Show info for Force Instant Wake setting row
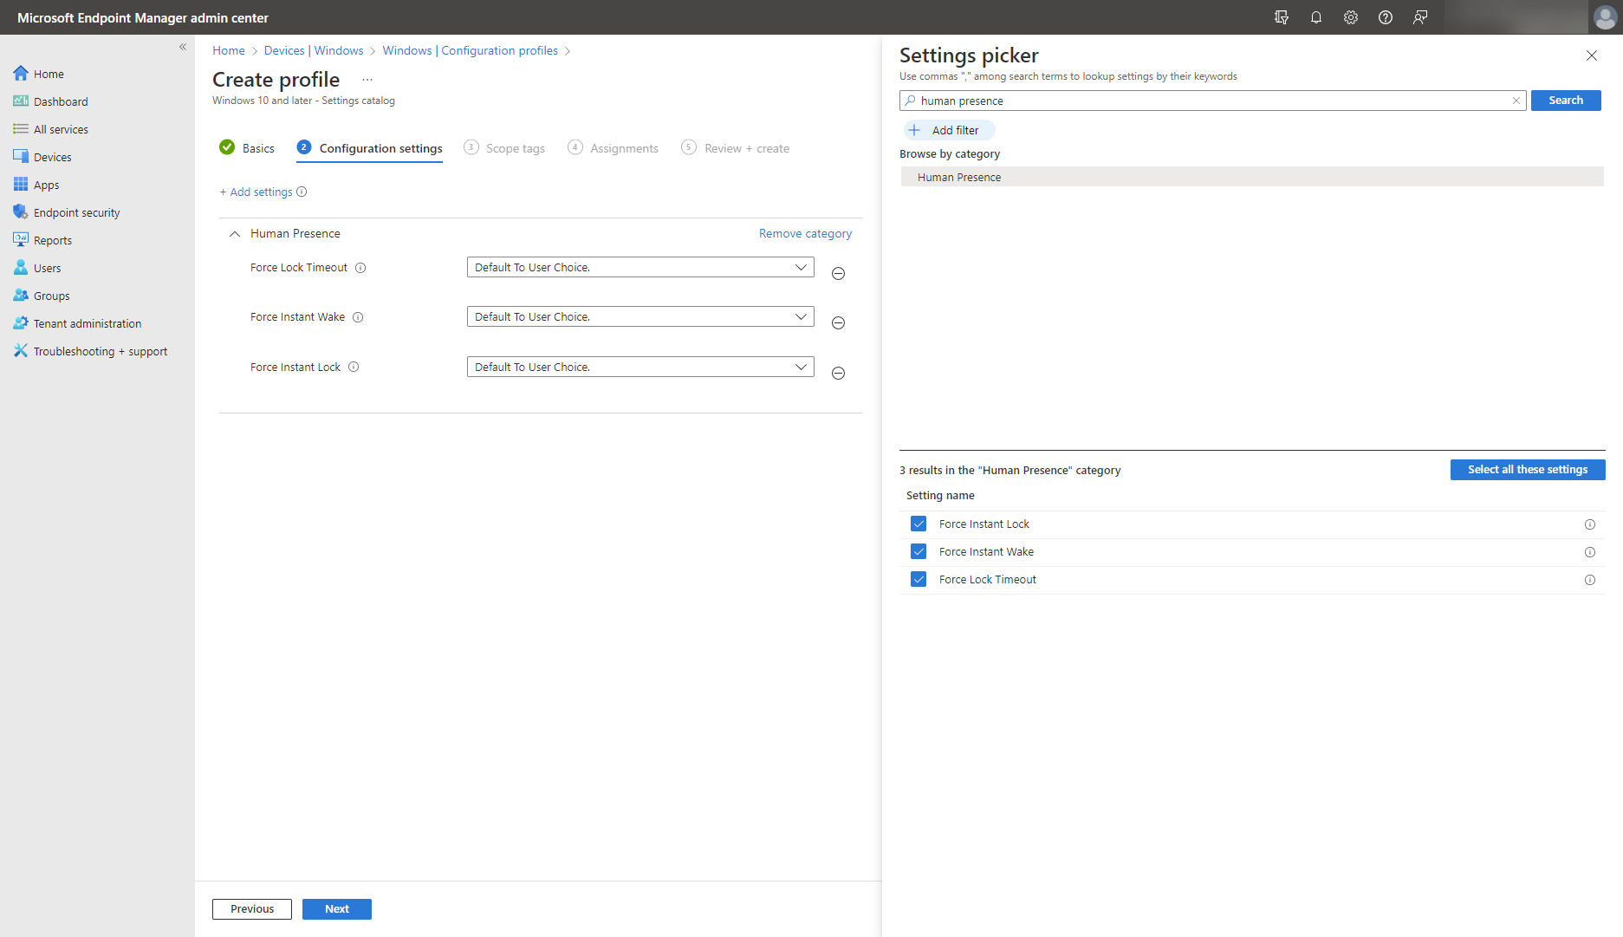 (x=358, y=317)
